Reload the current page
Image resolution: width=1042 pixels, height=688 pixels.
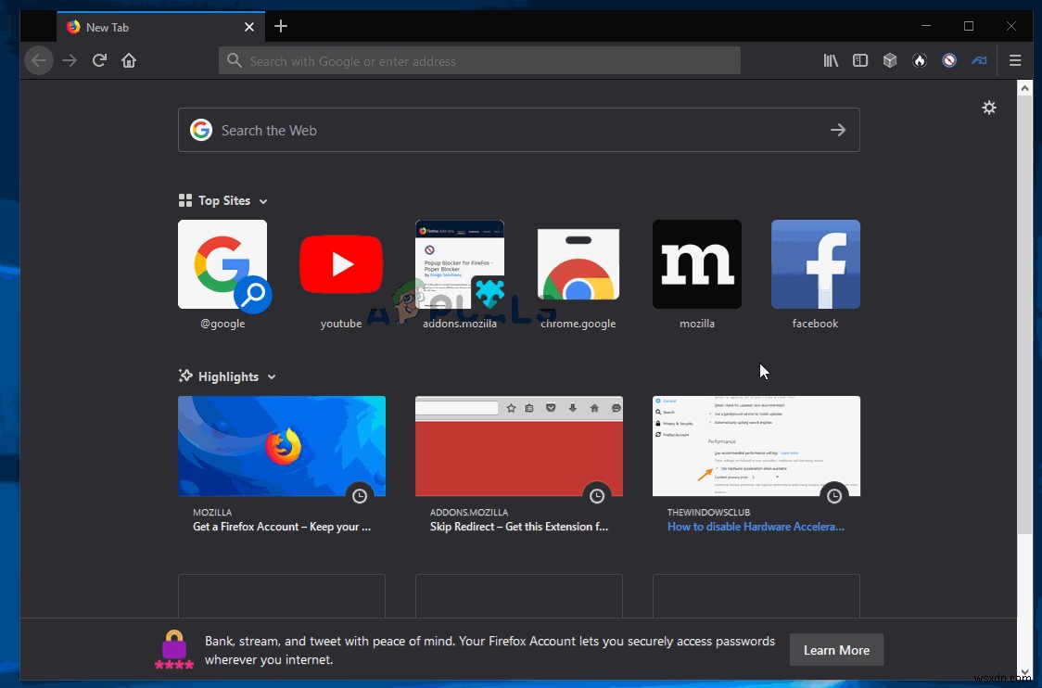point(99,60)
